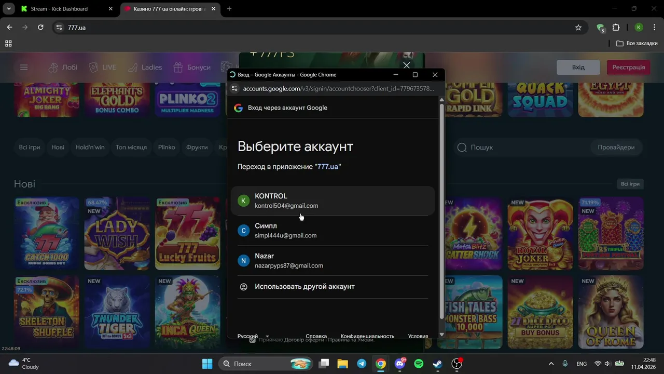Viewport: 664px width, 374px height.
Task: Open the Royal Joker game thumbnail
Action: pos(540,234)
